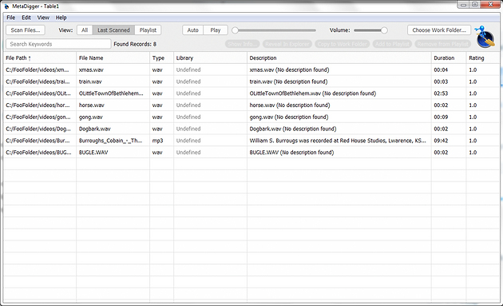Screen dimensions: 503x306
Task: Click the Found Records: 8 label
Action: tap(135, 44)
